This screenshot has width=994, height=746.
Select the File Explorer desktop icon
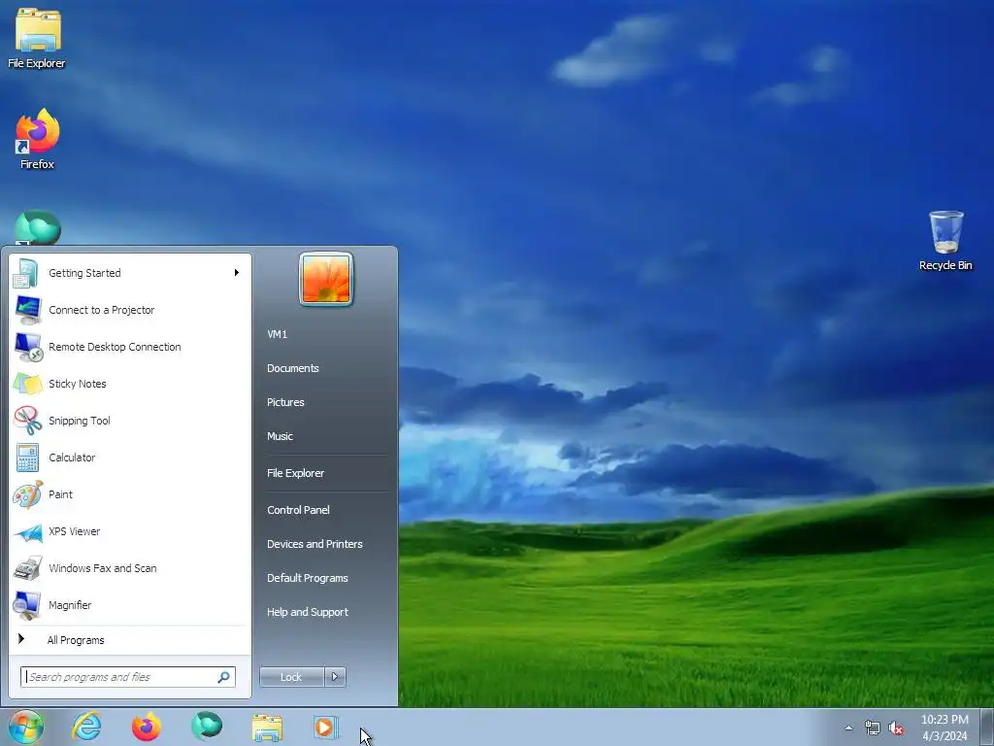[x=37, y=38]
